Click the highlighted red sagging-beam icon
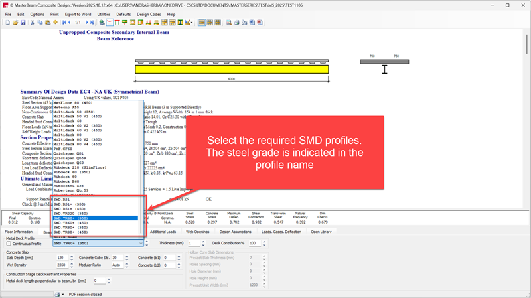The width and height of the screenshot is (531, 298). [110, 23]
